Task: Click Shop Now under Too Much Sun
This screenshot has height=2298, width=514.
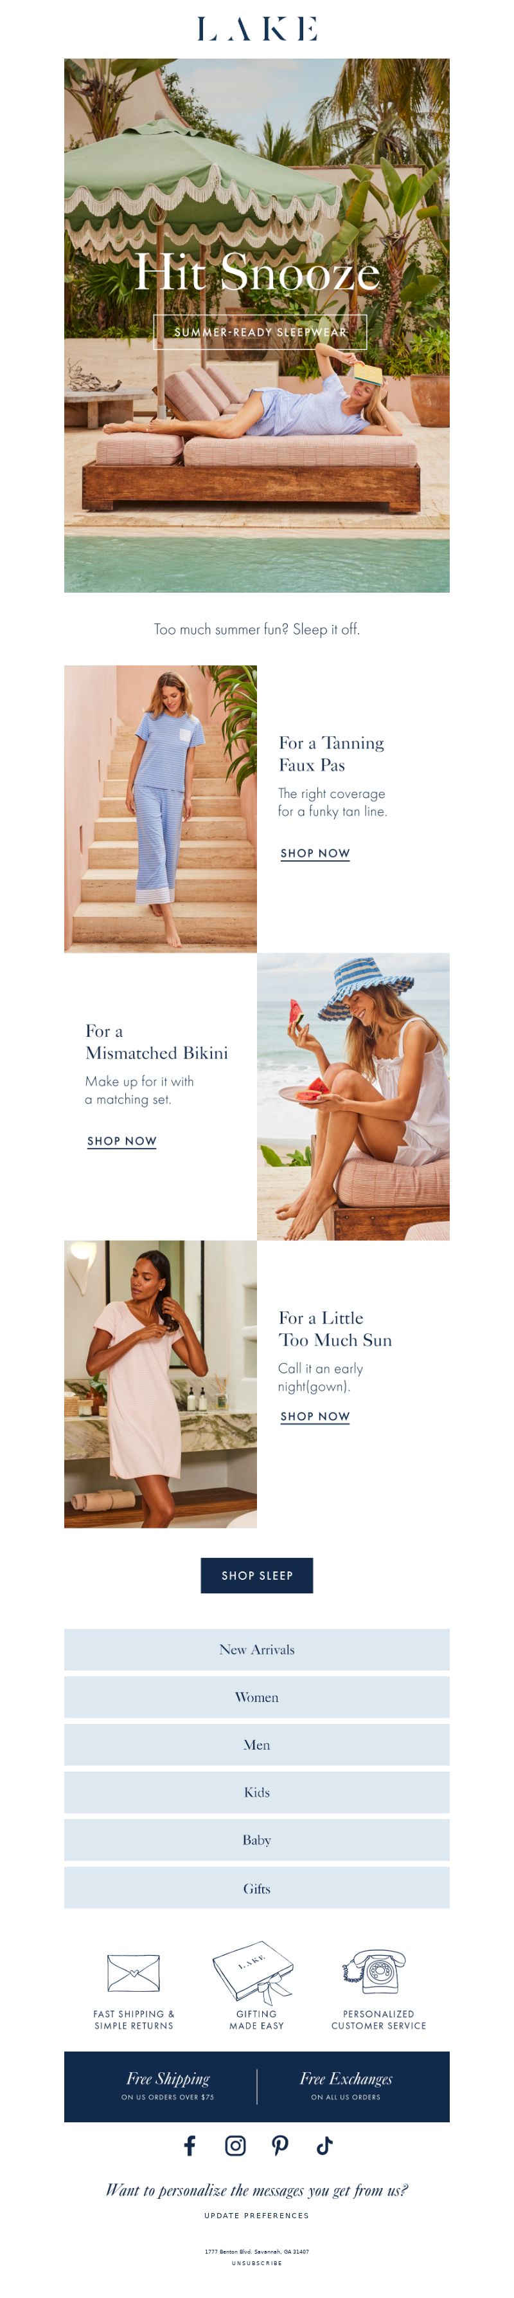Action: pos(315,1416)
